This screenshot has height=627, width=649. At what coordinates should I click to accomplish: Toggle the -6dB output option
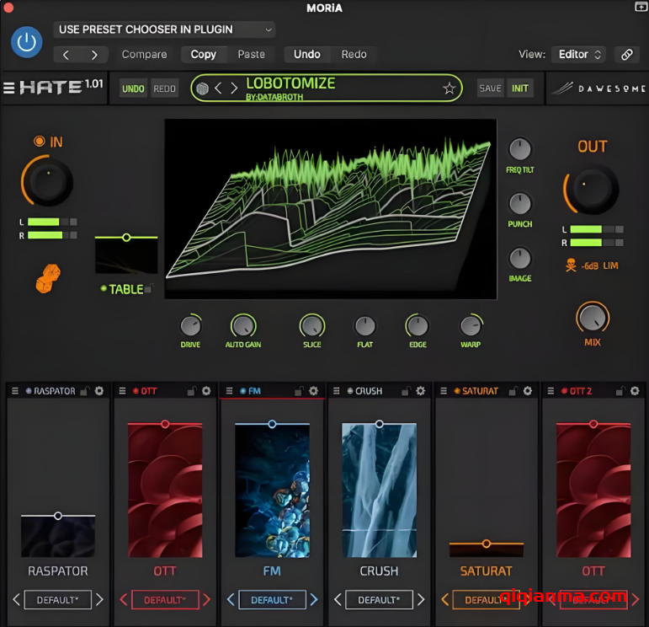click(590, 266)
